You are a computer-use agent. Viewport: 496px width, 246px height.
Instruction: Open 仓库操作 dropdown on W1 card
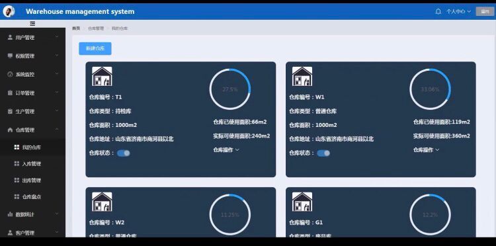tap(426, 150)
